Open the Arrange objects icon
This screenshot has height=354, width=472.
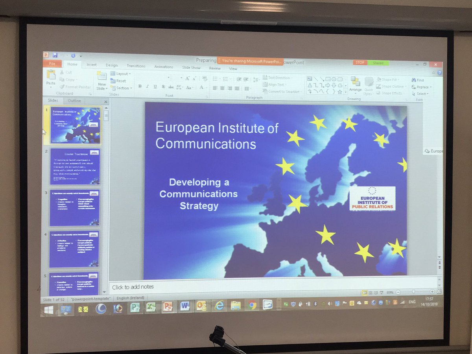355,81
